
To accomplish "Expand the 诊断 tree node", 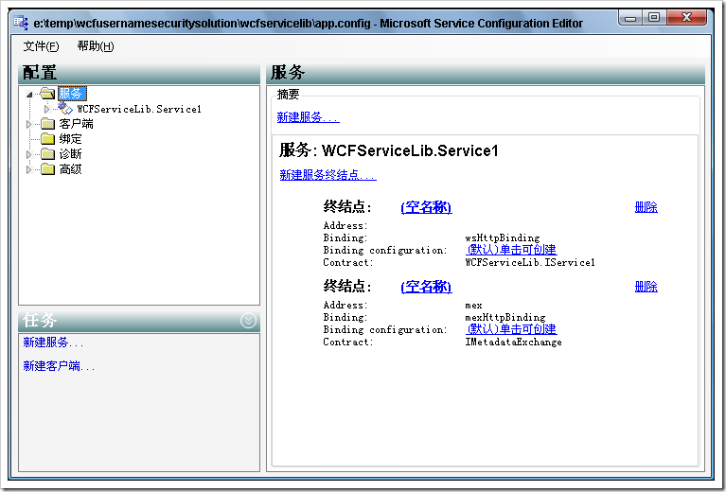I will click(28, 154).
